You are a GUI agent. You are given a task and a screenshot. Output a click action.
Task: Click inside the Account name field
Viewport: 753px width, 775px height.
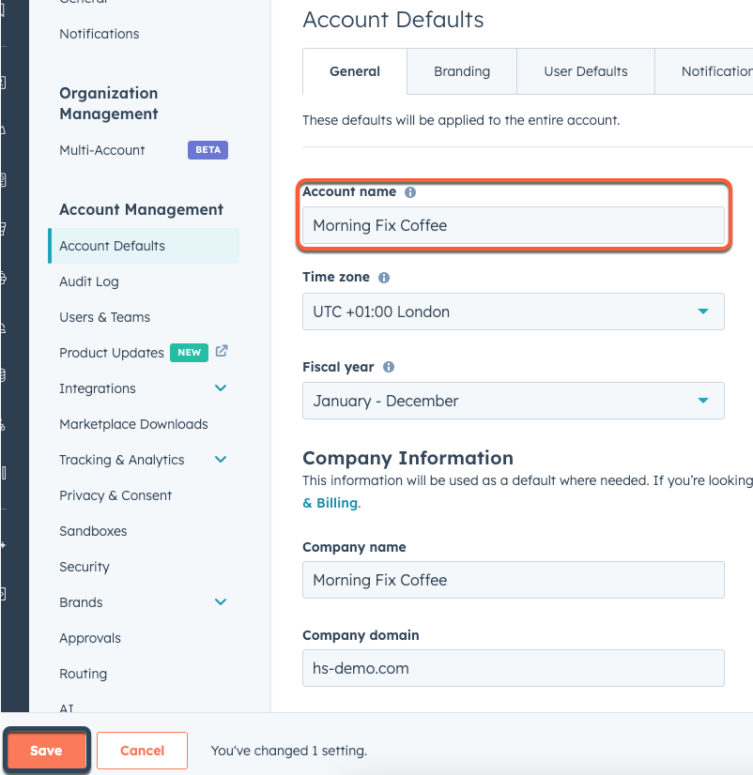click(513, 225)
